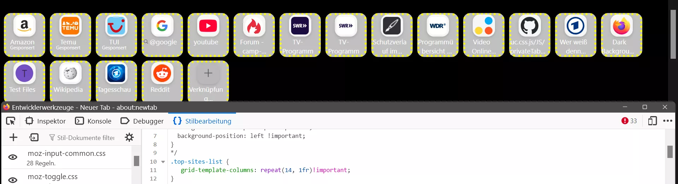Open the @google search shortcut
Viewport: 678px width, 184px height.
162,35
